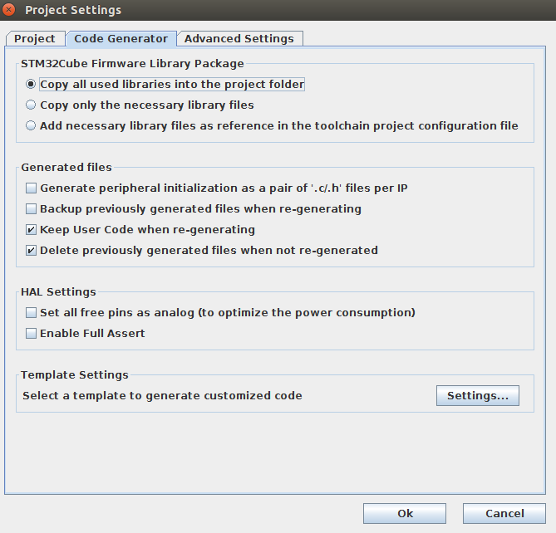This screenshot has width=556, height=533.
Task: Uncheck 'Keep User Code when re-generating'
Action: [x=32, y=230]
